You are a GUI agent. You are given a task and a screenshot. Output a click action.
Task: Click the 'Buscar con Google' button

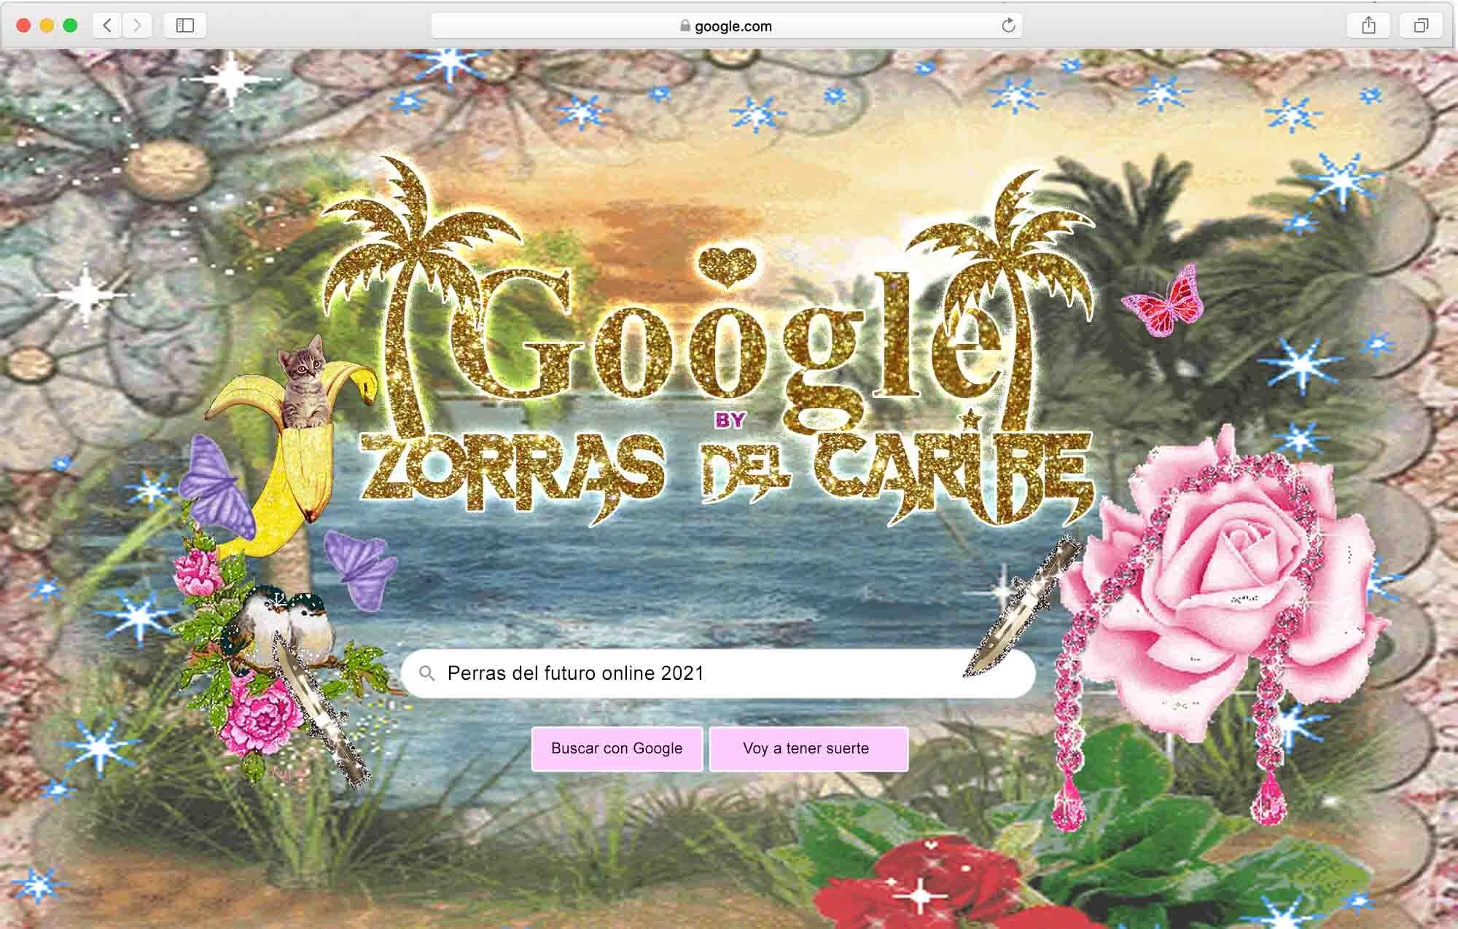point(617,748)
